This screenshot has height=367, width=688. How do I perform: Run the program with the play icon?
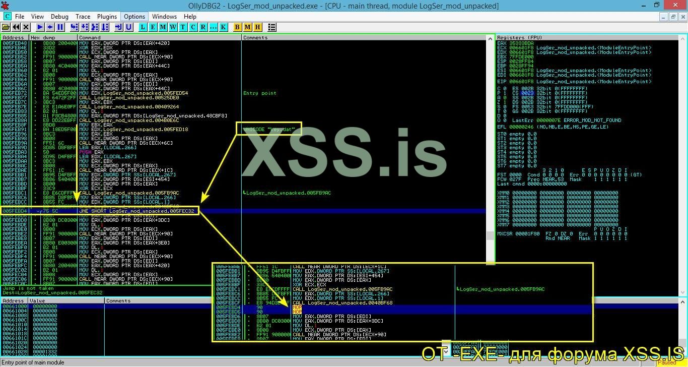point(40,27)
